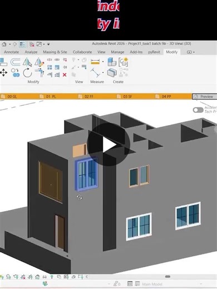Open the dropdown arrow next to the Home icon
This screenshot has height=289, width=217.
coord(9,44)
